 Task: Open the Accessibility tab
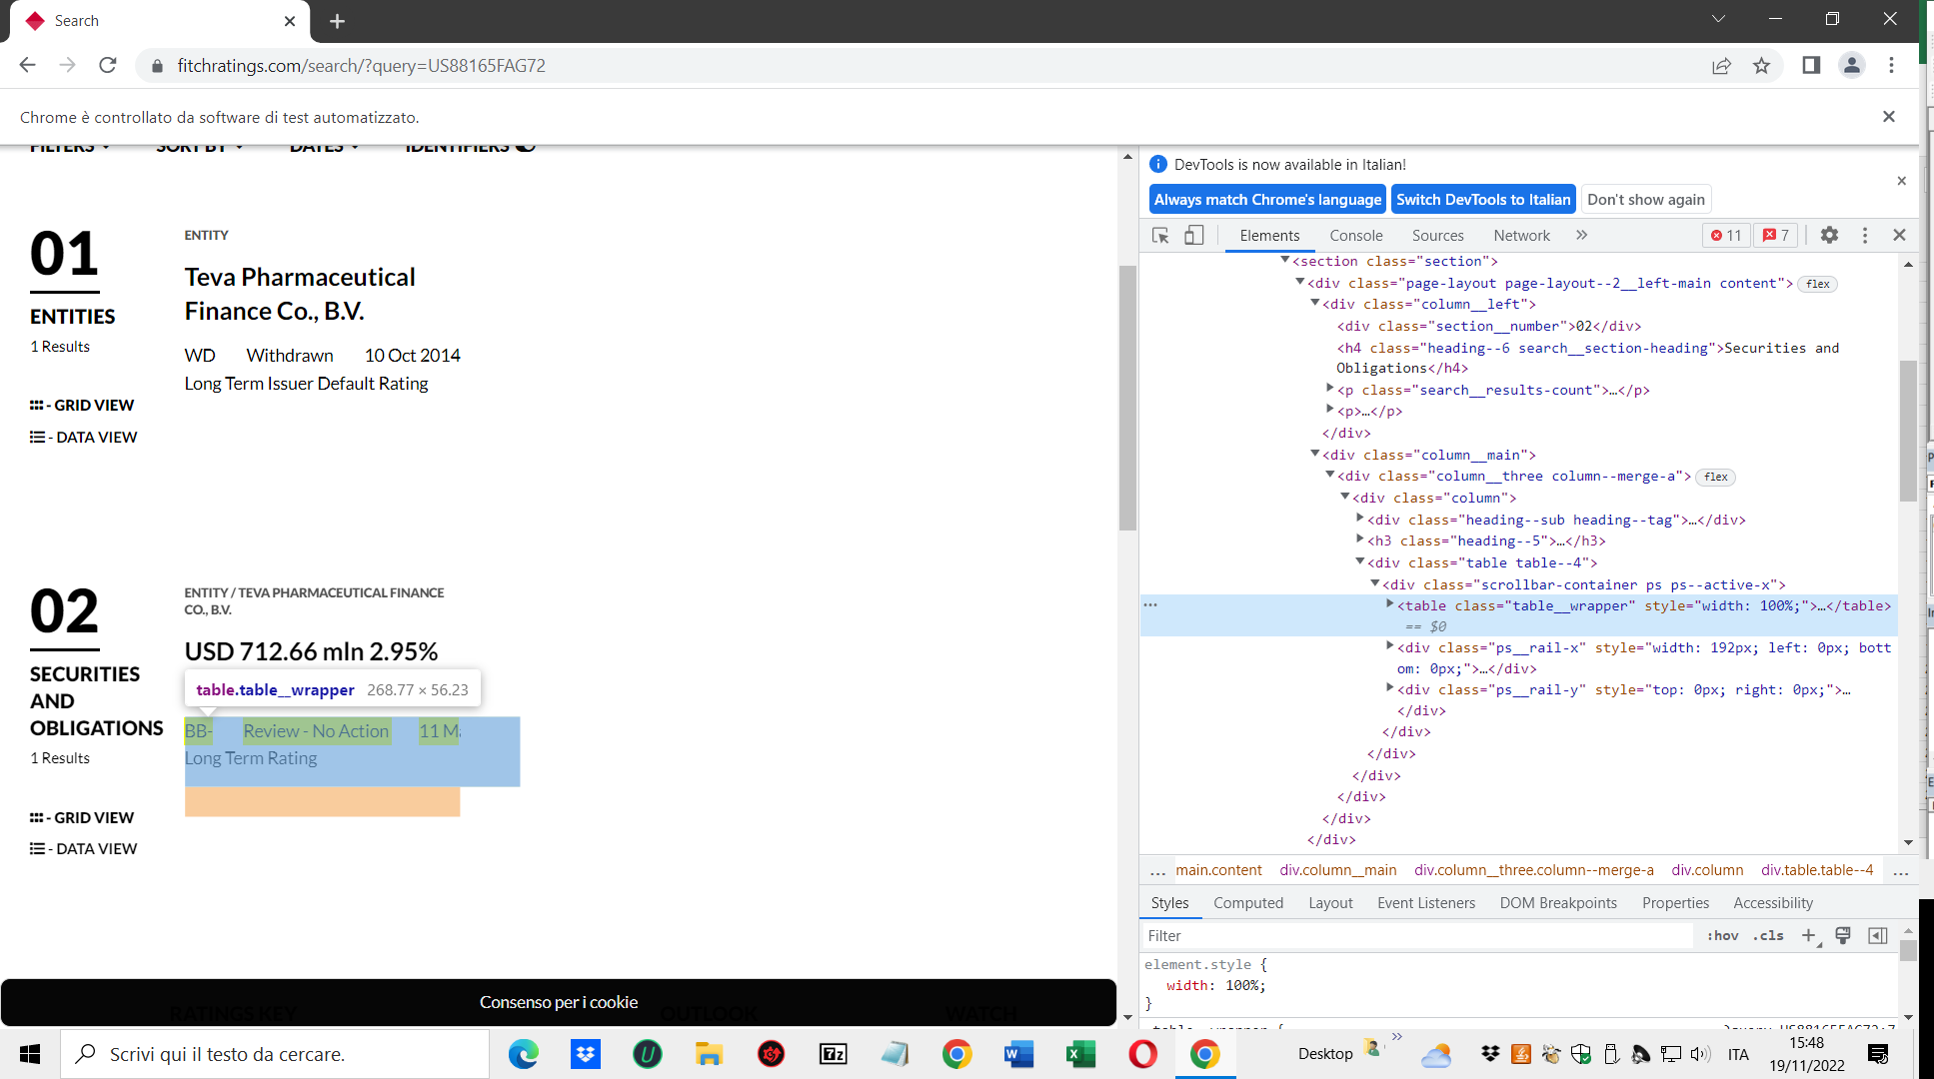(x=1773, y=902)
